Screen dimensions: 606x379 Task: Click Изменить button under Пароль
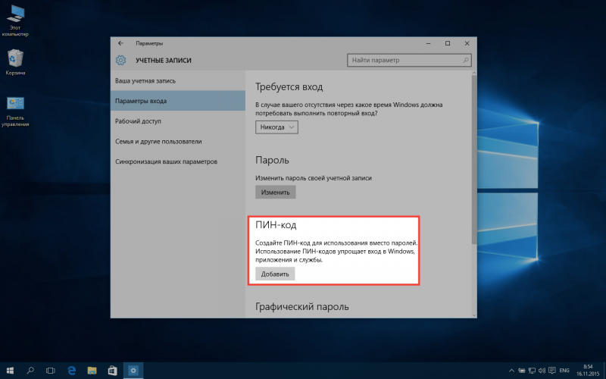click(275, 193)
